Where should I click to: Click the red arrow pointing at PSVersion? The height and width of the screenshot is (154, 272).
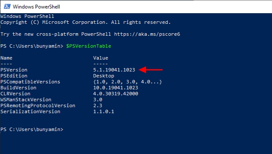click(x=151, y=70)
